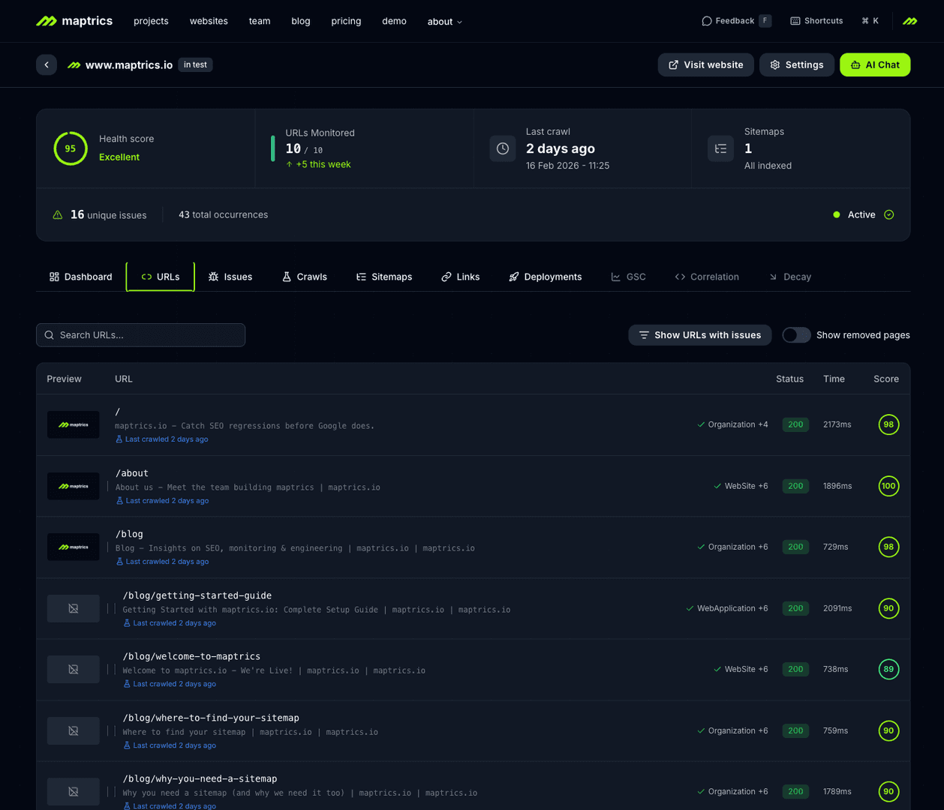The height and width of the screenshot is (810, 944).
Task: Open the /blog/why-you-need-a-sitemap URL
Action: [200, 778]
